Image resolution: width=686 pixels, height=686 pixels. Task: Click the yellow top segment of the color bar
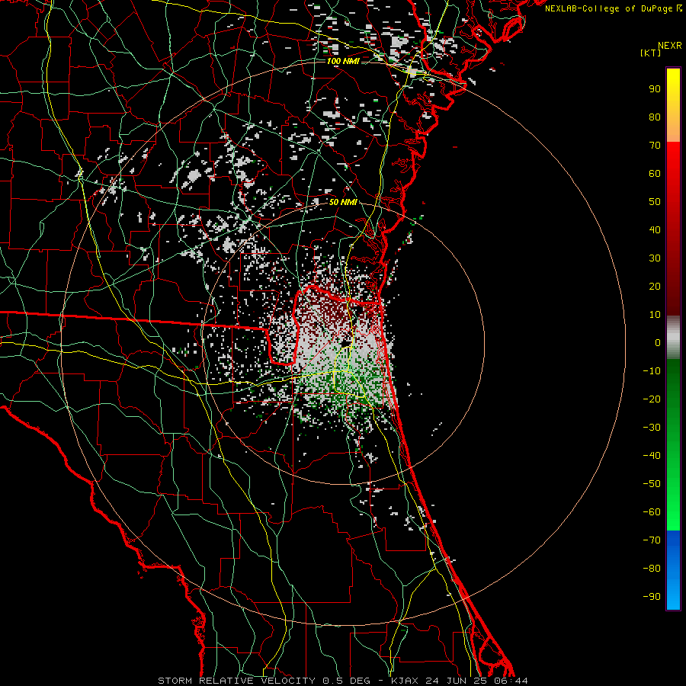[673, 105]
